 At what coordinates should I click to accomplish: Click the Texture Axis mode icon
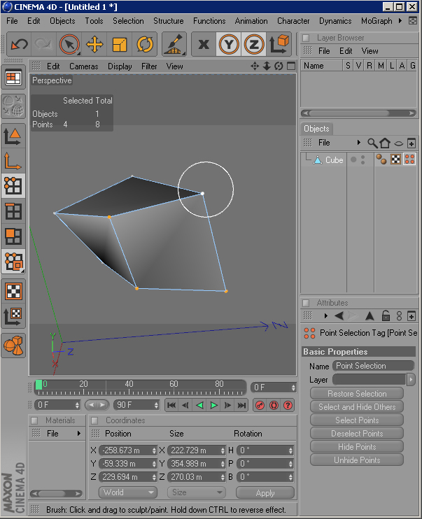(x=13, y=316)
